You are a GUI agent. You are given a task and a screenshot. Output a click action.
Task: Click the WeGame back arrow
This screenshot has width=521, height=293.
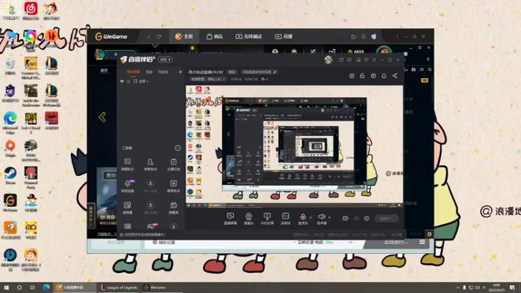pyautogui.click(x=148, y=36)
